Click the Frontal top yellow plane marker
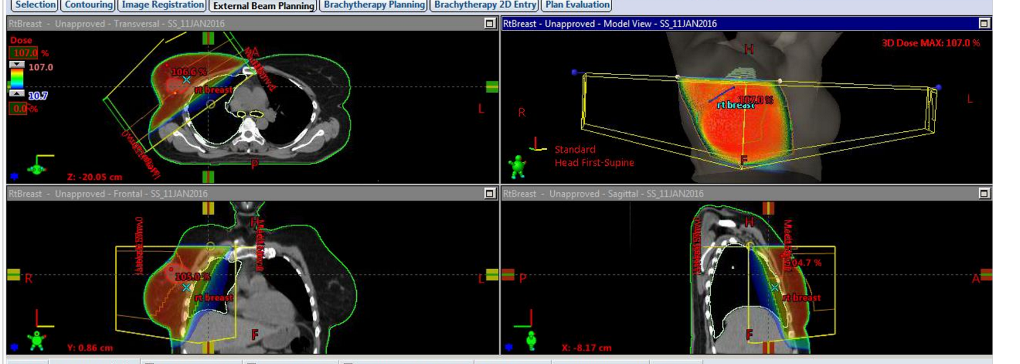 point(208,208)
